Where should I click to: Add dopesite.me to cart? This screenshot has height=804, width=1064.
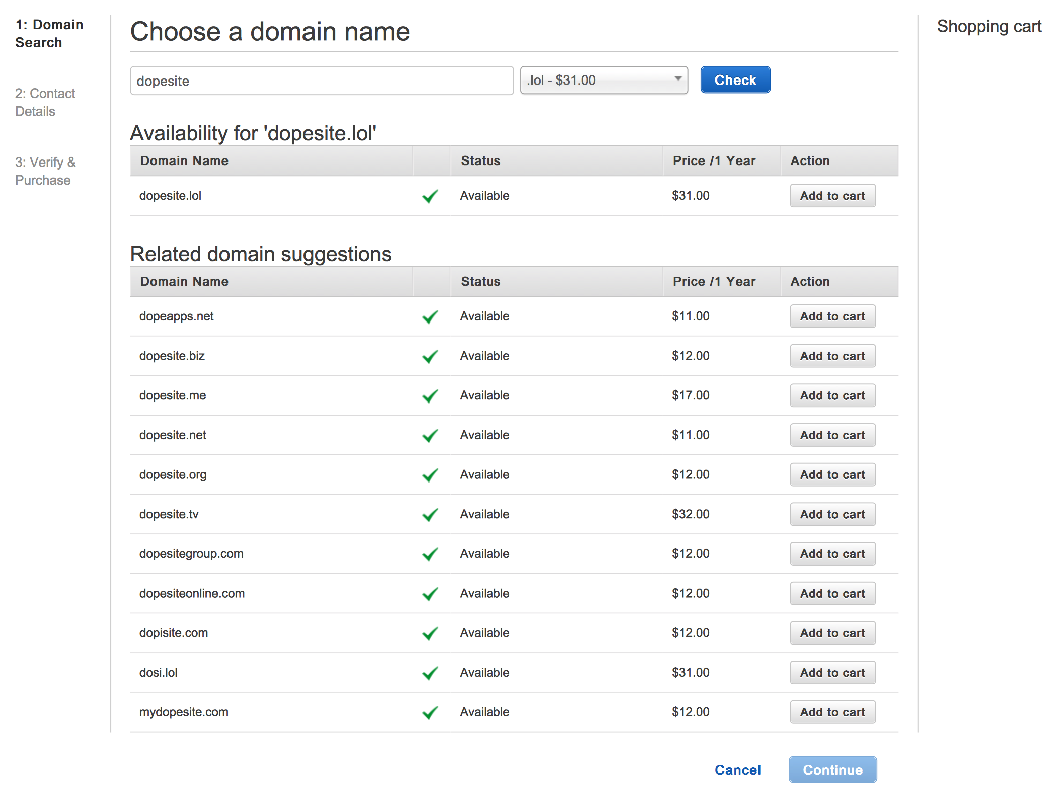[x=832, y=395]
